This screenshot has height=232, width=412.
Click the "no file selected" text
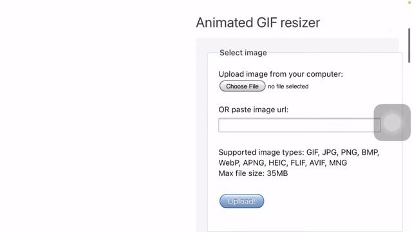click(x=288, y=86)
